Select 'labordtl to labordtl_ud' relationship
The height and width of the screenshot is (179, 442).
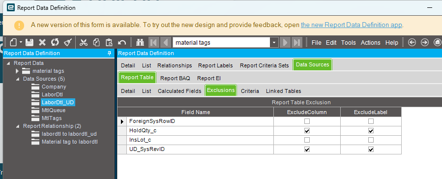(69, 134)
